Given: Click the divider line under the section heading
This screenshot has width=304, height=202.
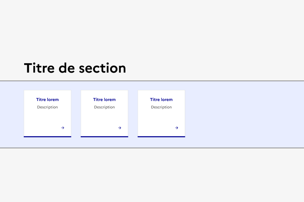Looking at the screenshot, I should click(x=152, y=81).
